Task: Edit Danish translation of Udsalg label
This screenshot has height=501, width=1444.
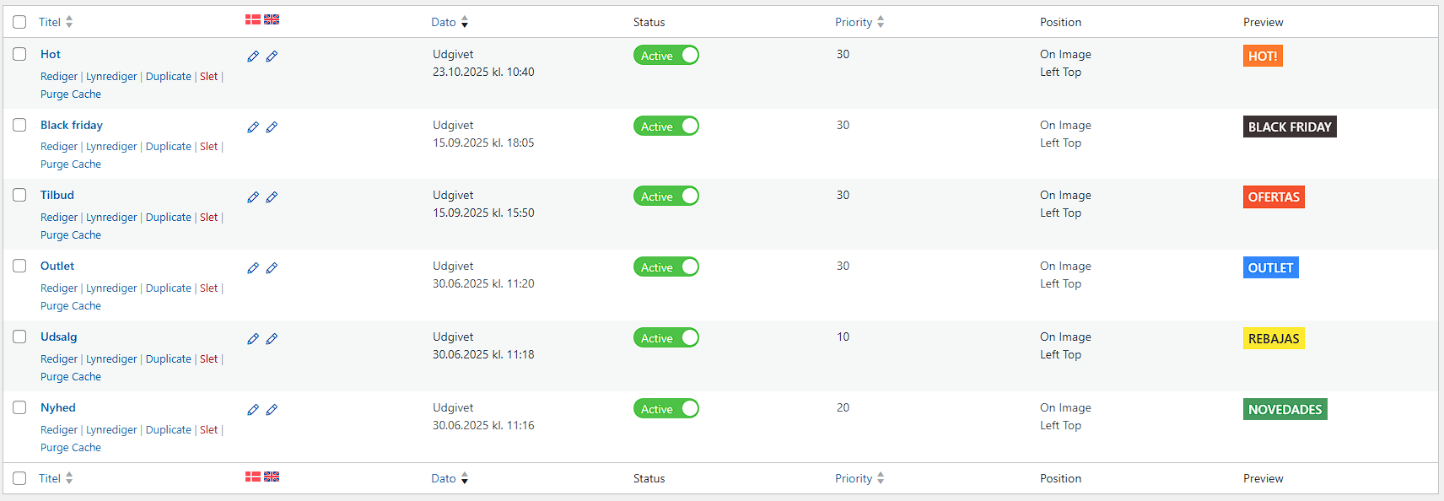Action: (253, 339)
